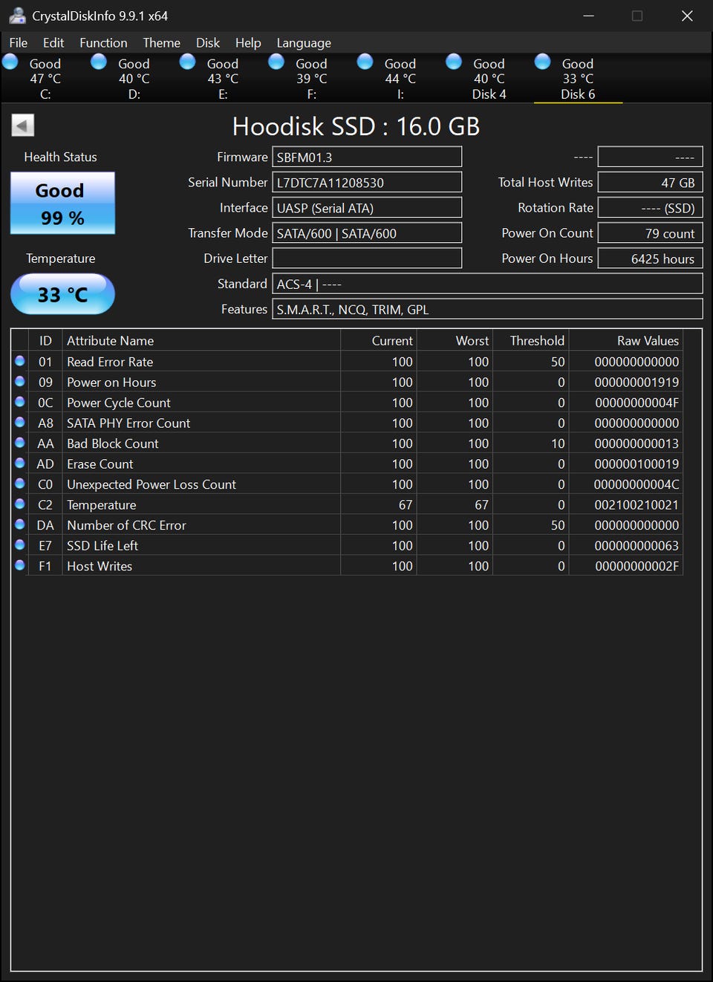Click the 33 °C temperature button
Viewport: 713px width, 982px height.
pos(62,294)
